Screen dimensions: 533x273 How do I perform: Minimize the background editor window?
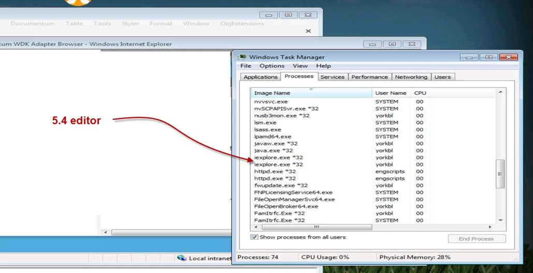tap(268, 15)
